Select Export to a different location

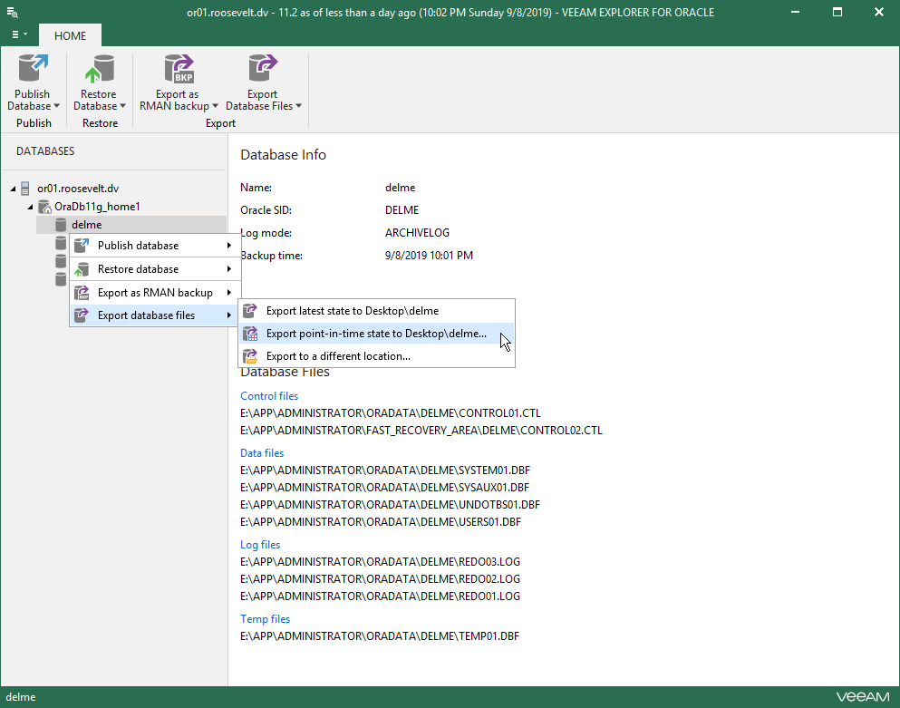[337, 356]
